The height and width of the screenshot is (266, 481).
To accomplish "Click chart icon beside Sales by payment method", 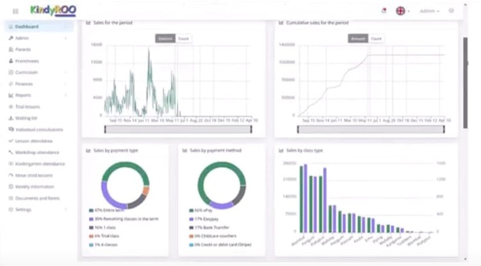I will coord(185,151).
